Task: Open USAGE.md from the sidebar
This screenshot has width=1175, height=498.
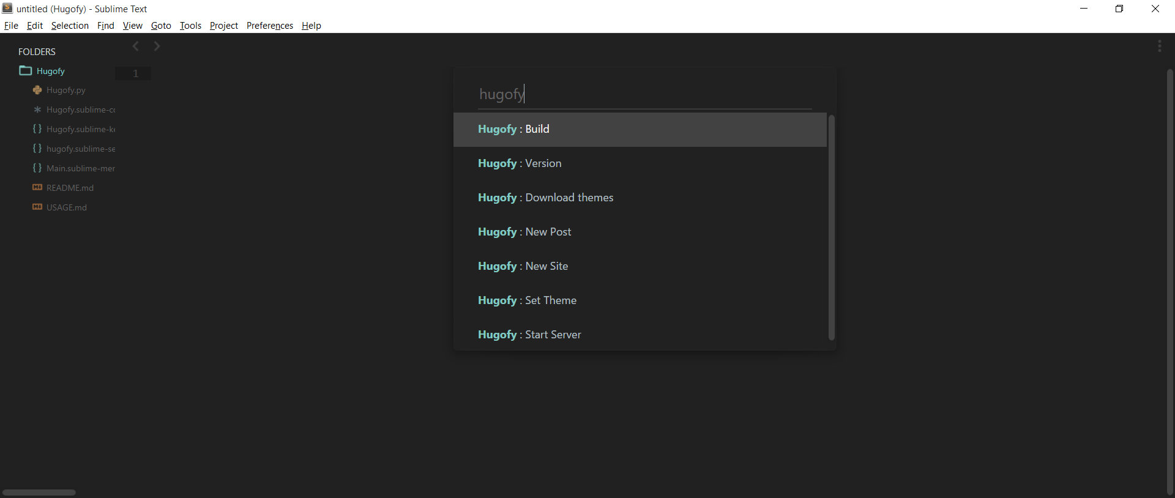Action: click(67, 207)
